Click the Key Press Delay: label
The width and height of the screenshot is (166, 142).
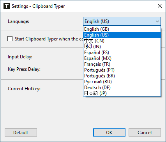24,69
